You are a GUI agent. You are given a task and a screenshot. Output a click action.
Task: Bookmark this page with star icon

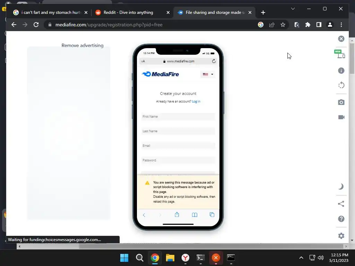coord(283,25)
